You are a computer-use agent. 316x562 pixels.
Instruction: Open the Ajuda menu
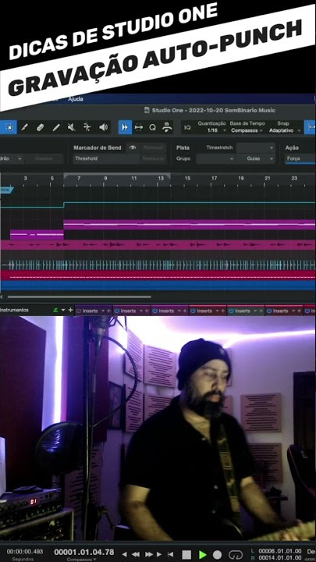pyautogui.click(x=76, y=99)
